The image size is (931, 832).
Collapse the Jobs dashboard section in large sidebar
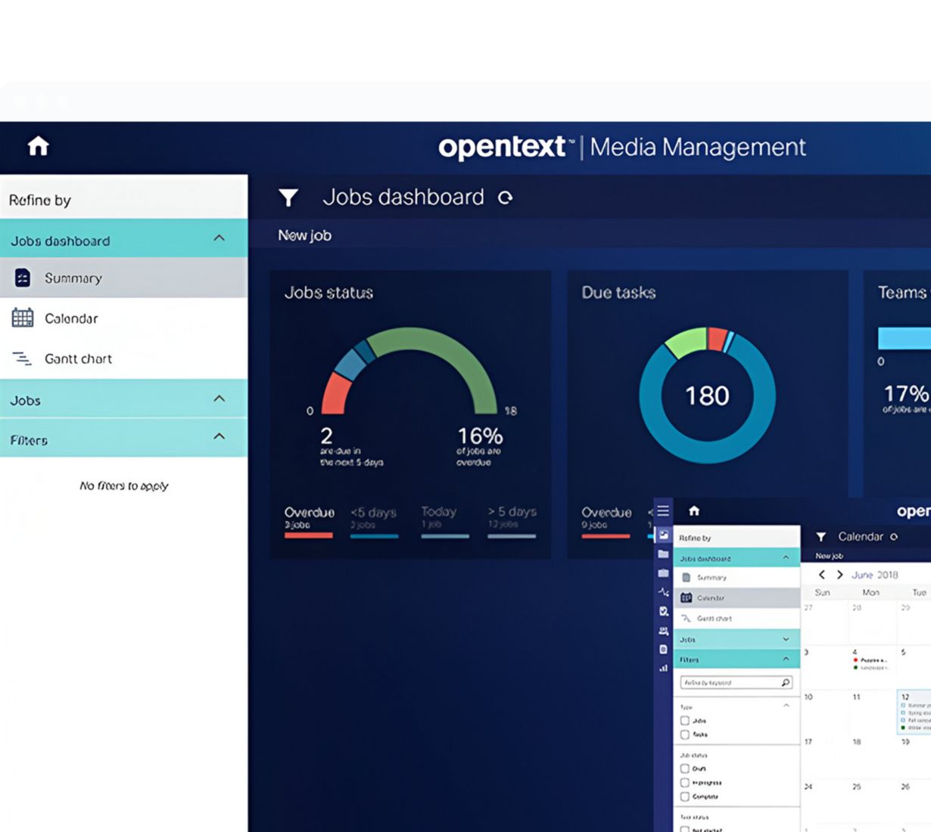click(219, 238)
